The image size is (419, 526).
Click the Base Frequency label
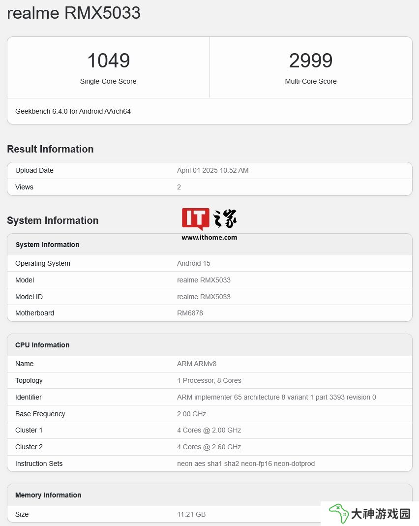pyautogui.click(x=40, y=414)
